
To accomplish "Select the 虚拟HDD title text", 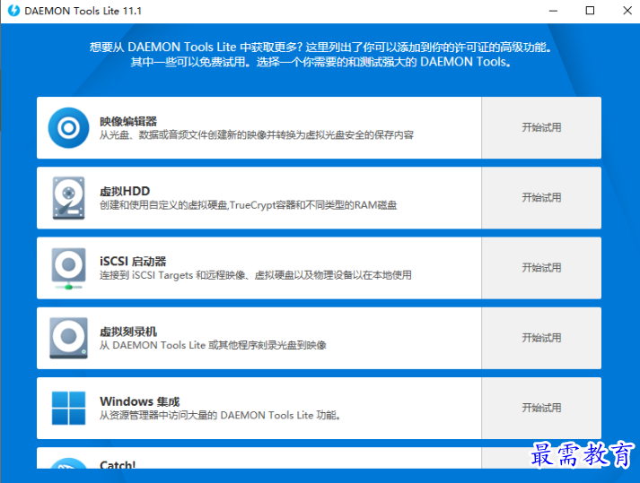I will tap(125, 191).
